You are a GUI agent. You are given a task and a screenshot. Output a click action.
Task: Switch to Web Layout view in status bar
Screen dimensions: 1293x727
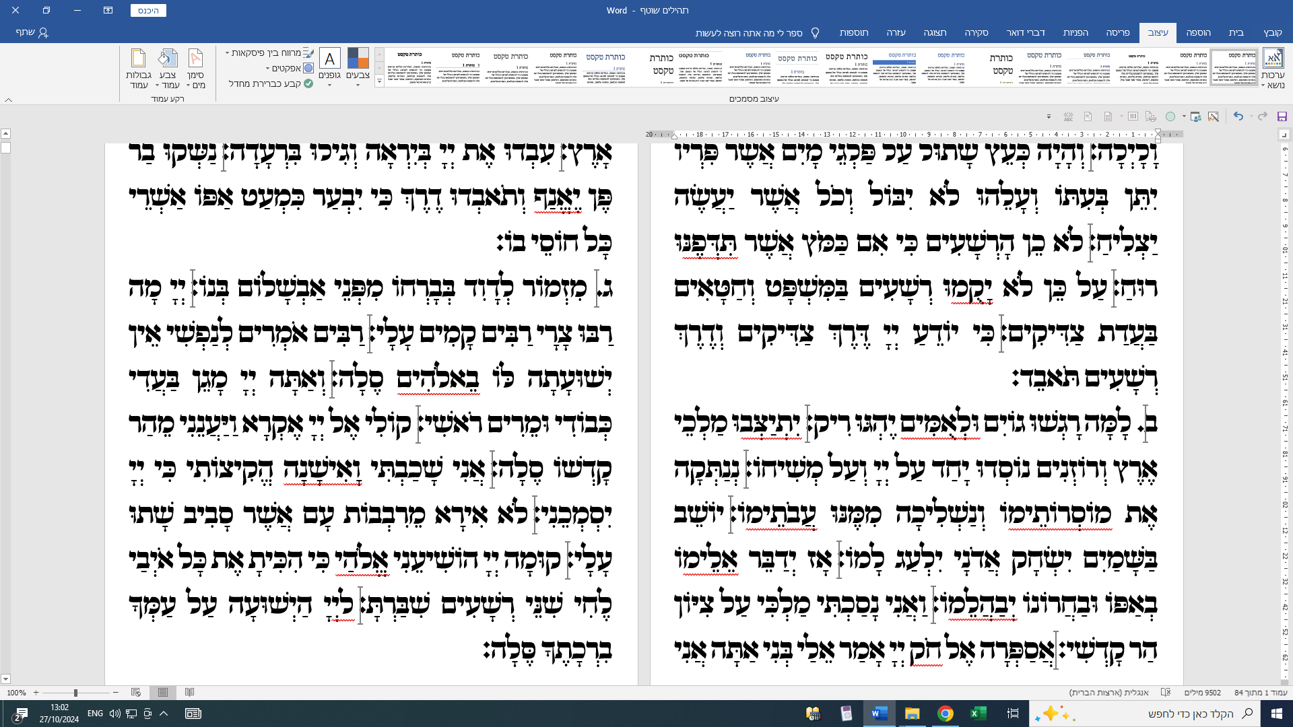pyautogui.click(x=135, y=692)
